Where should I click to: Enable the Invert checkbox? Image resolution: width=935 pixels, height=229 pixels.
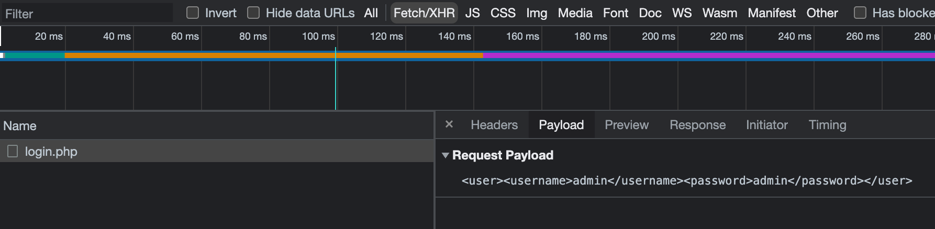[193, 13]
